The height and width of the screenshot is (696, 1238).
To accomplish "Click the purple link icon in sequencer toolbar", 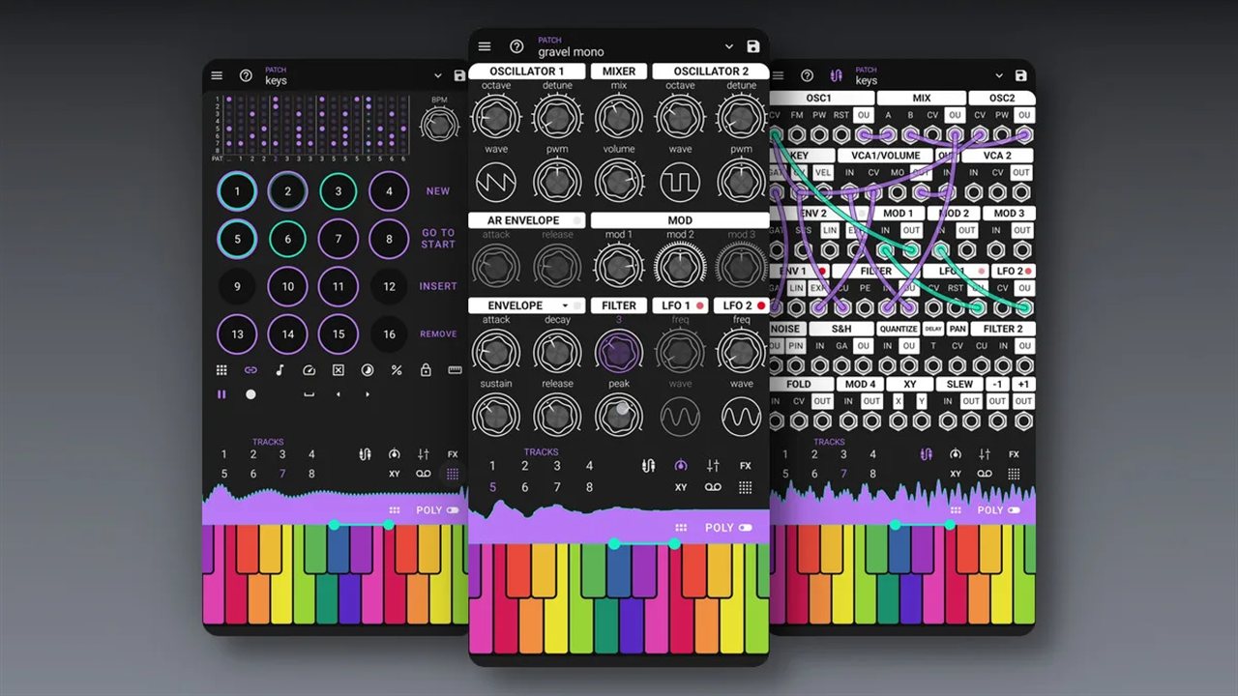I will pos(251,370).
